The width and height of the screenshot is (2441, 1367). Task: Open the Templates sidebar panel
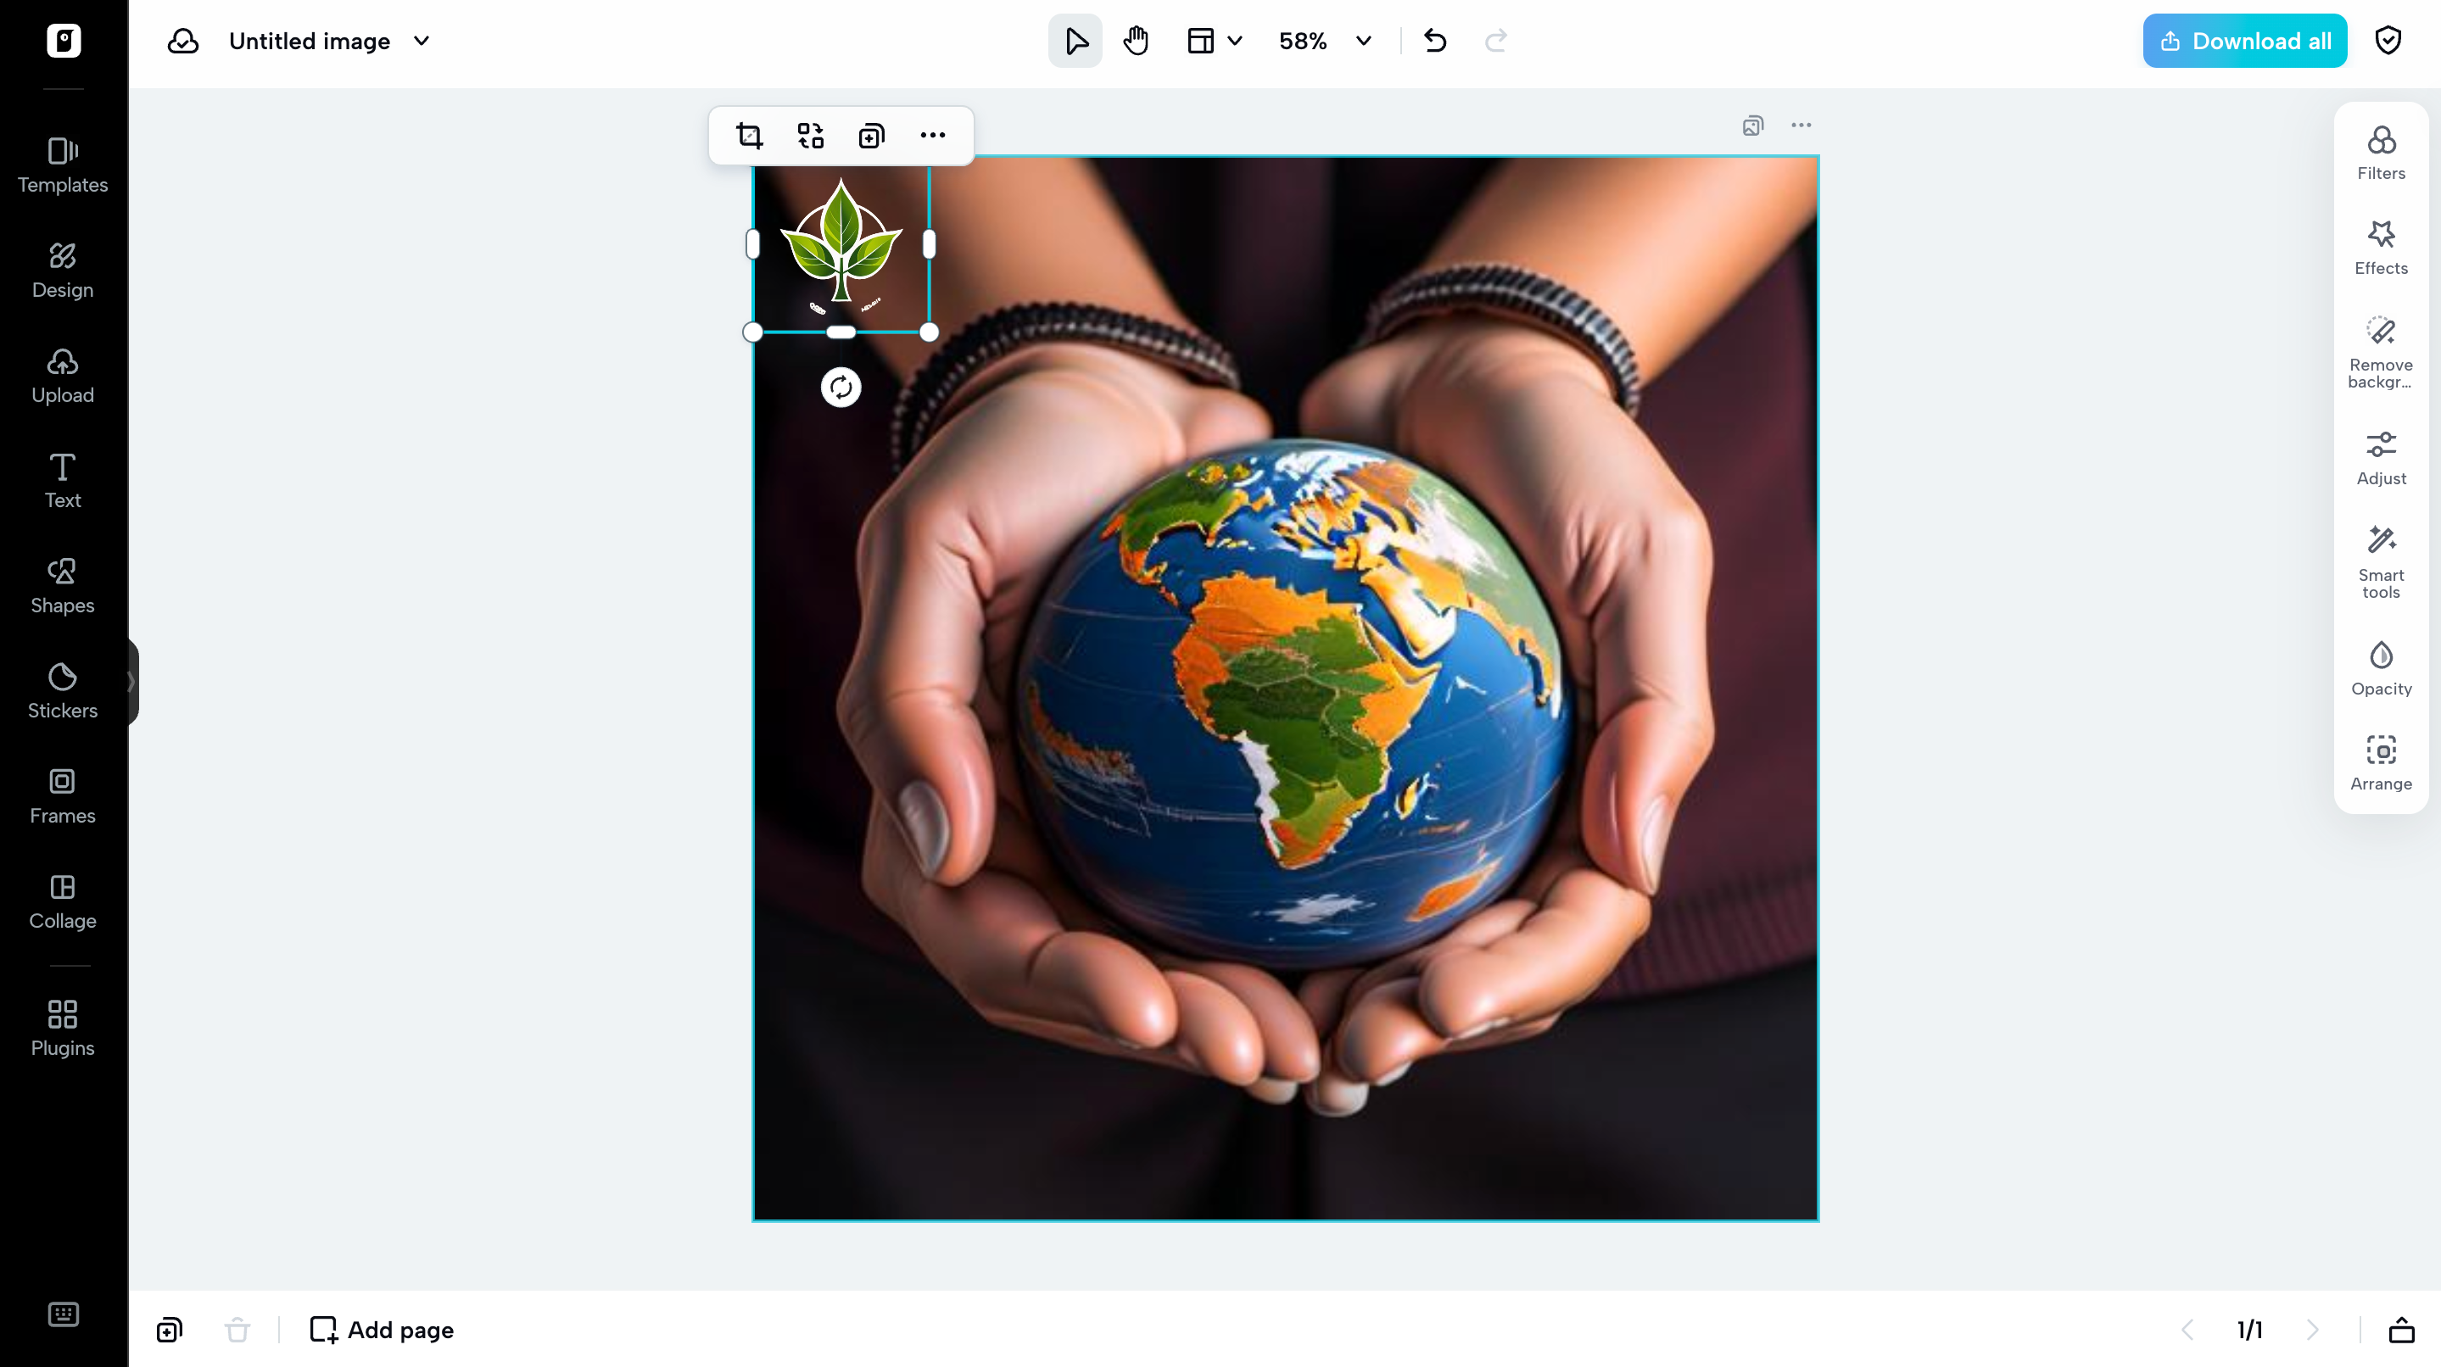(x=63, y=164)
